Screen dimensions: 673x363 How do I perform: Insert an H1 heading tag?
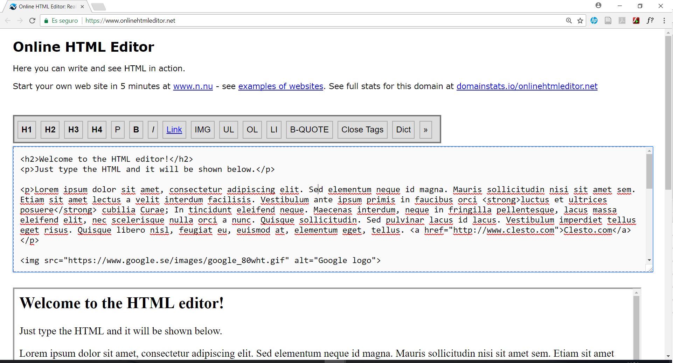(27, 130)
